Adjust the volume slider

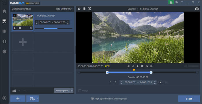194,66
